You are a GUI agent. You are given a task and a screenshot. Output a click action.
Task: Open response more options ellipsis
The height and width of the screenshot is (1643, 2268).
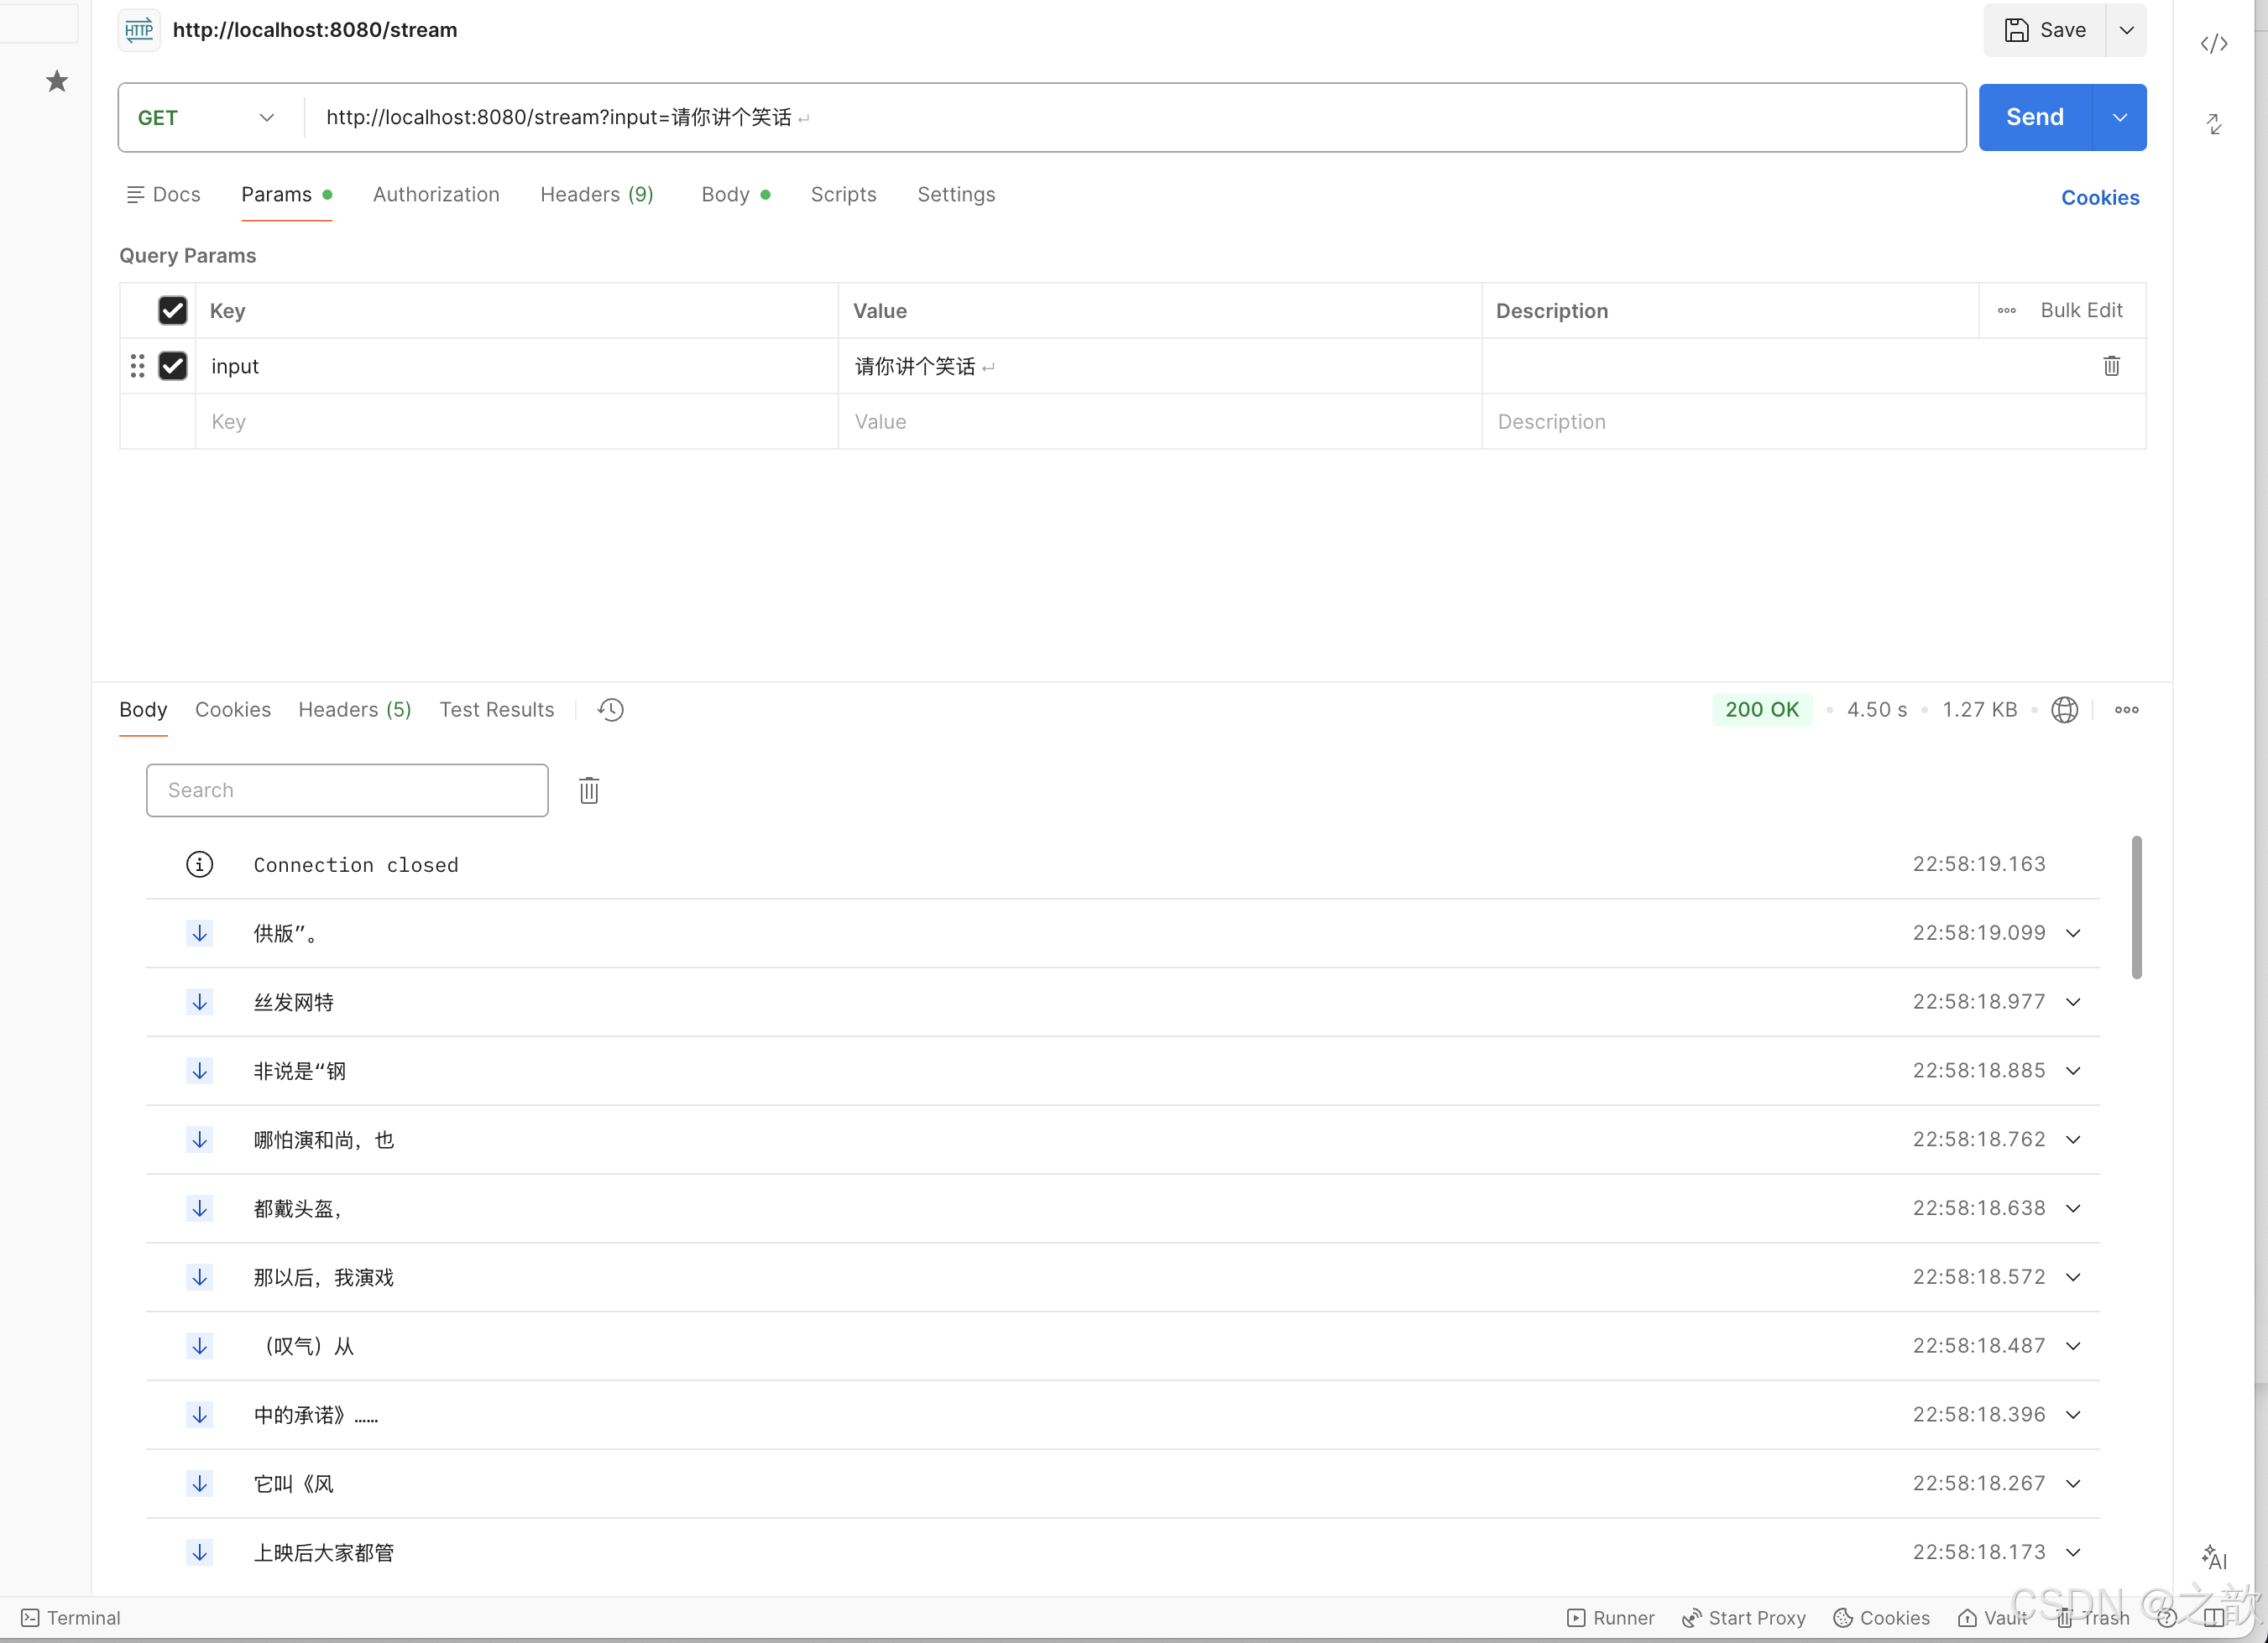[x=2126, y=710]
